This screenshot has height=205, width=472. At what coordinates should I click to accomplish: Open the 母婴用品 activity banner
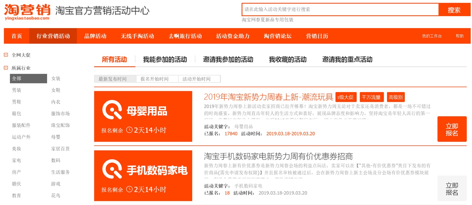click(143, 116)
